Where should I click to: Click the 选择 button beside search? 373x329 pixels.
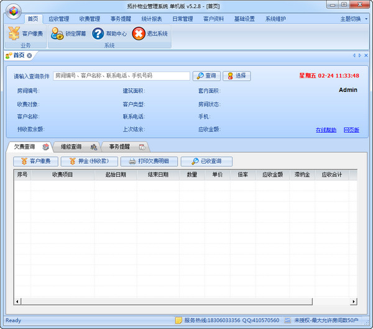pyautogui.click(x=237, y=76)
